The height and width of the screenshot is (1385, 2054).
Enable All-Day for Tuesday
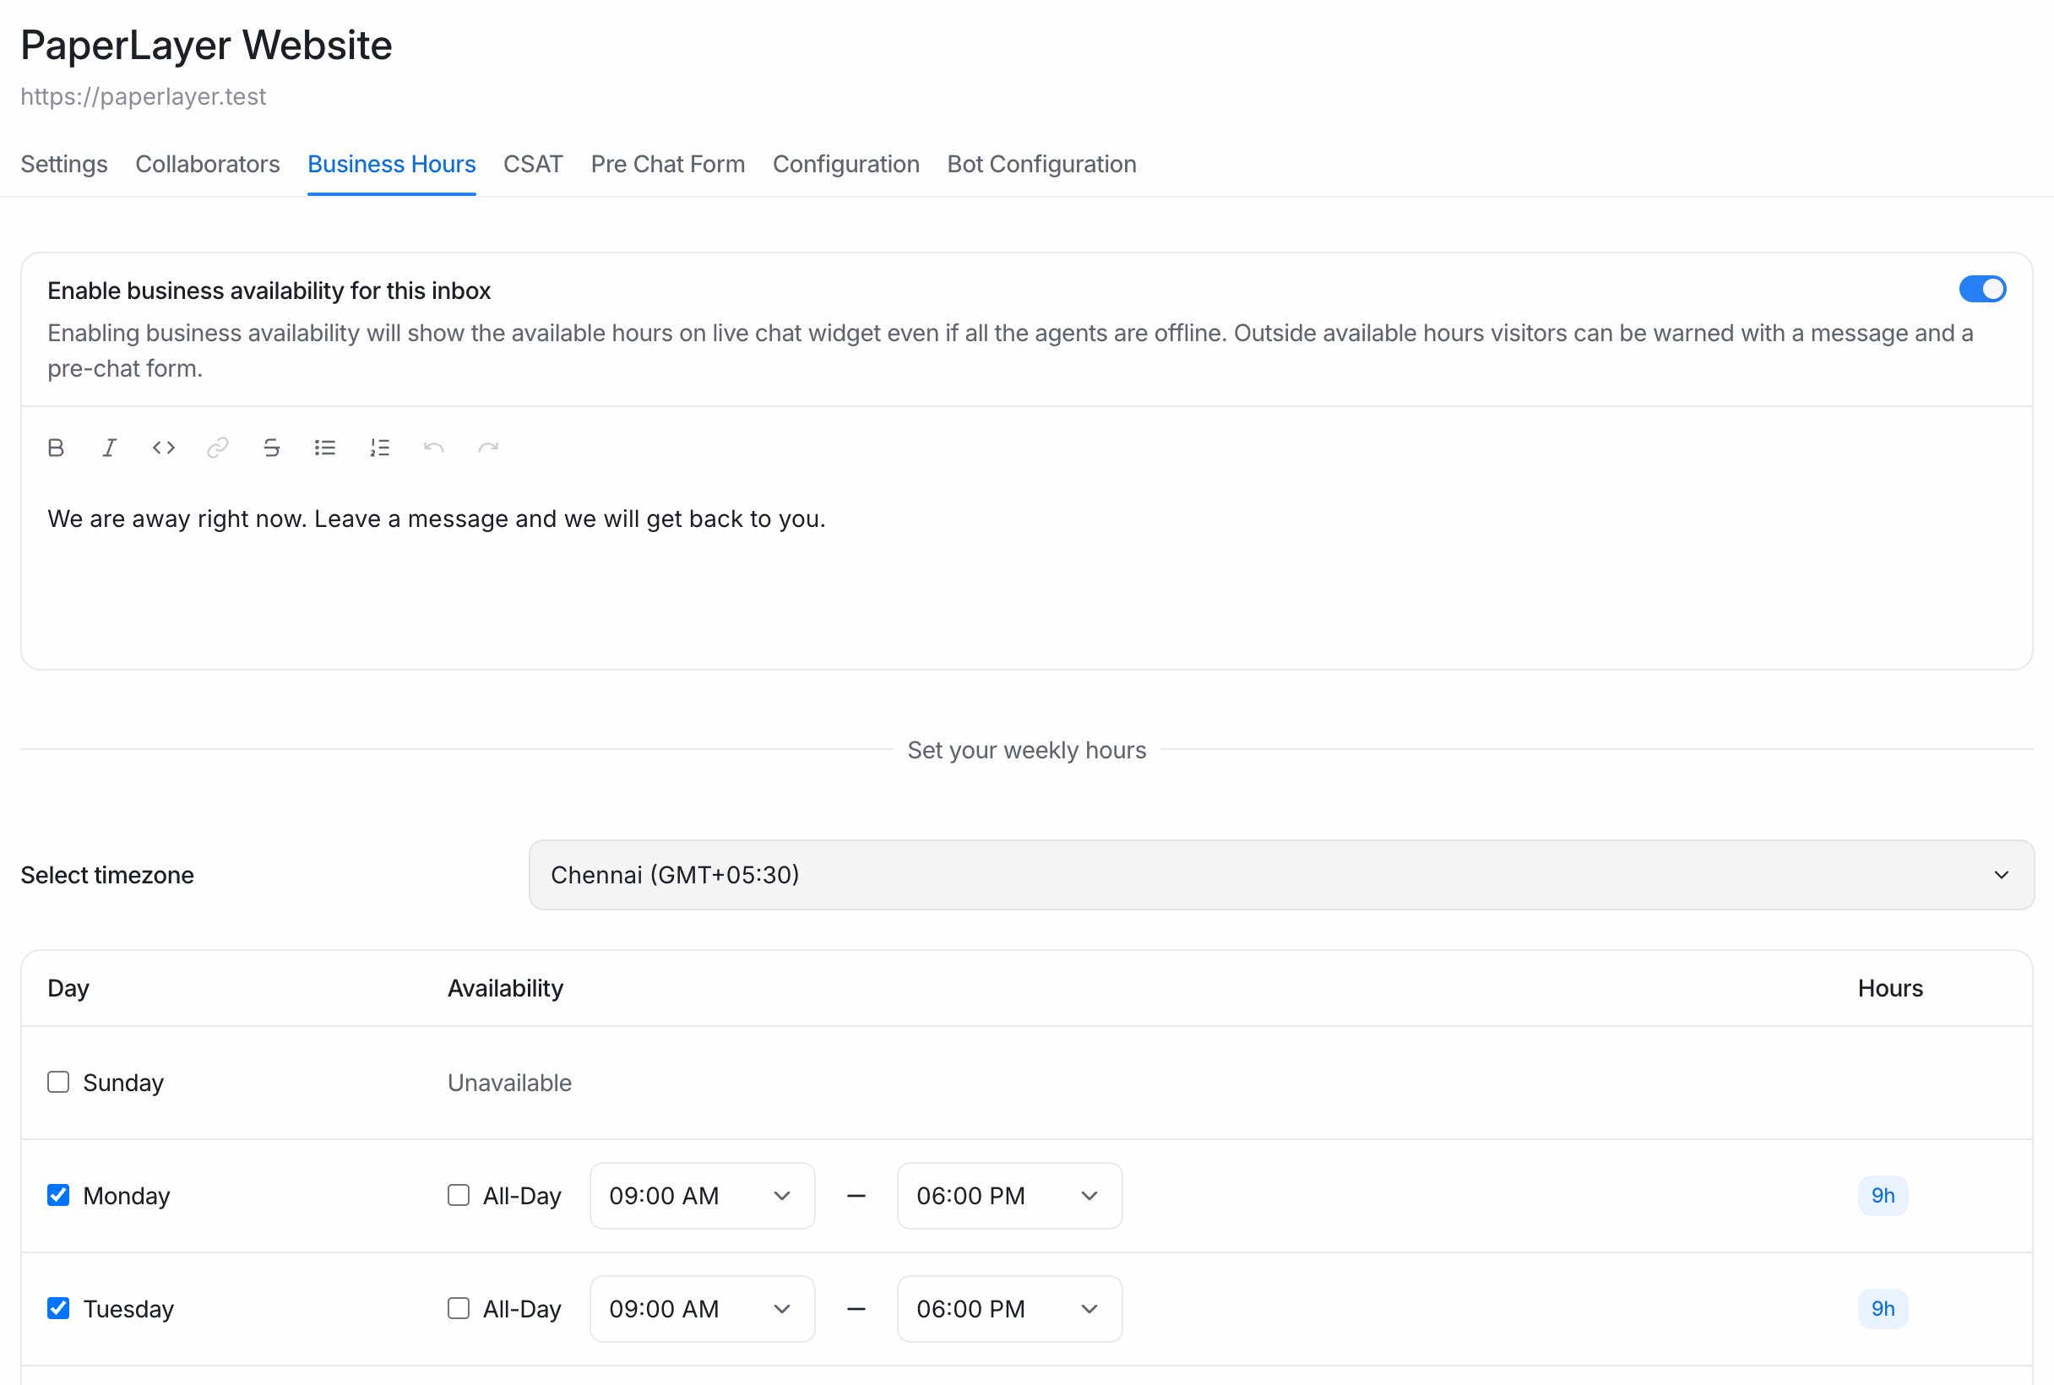tap(459, 1308)
